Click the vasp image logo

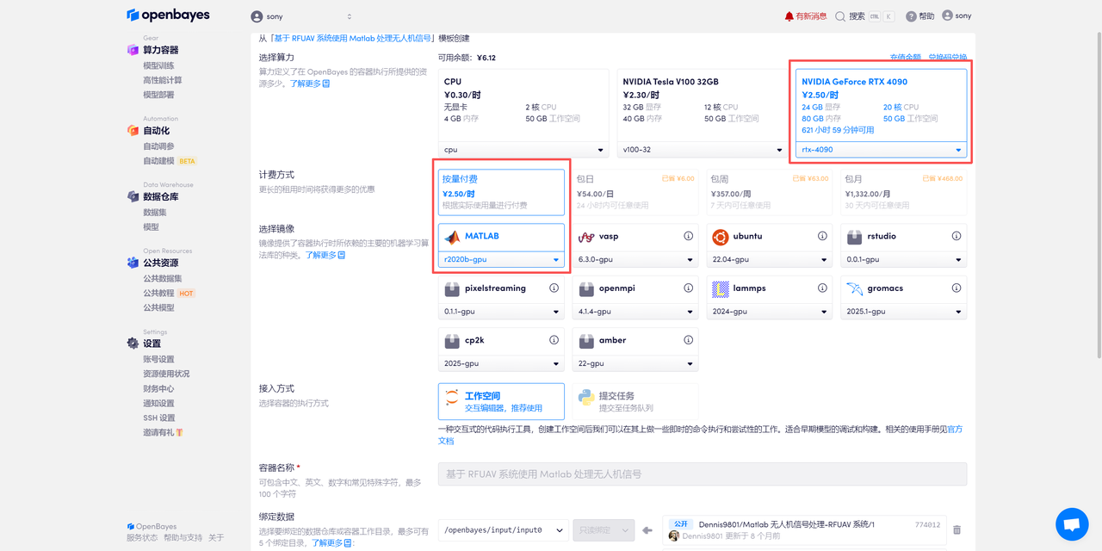point(586,237)
